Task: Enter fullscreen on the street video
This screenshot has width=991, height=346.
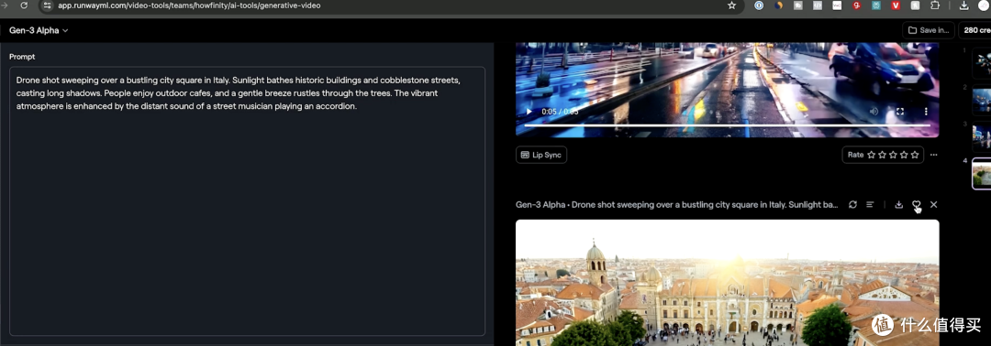Action: [x=900, y=112]
